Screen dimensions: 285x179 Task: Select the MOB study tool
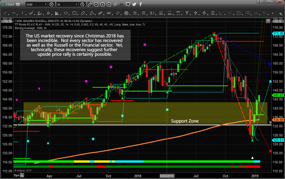[x=248, y=13]
